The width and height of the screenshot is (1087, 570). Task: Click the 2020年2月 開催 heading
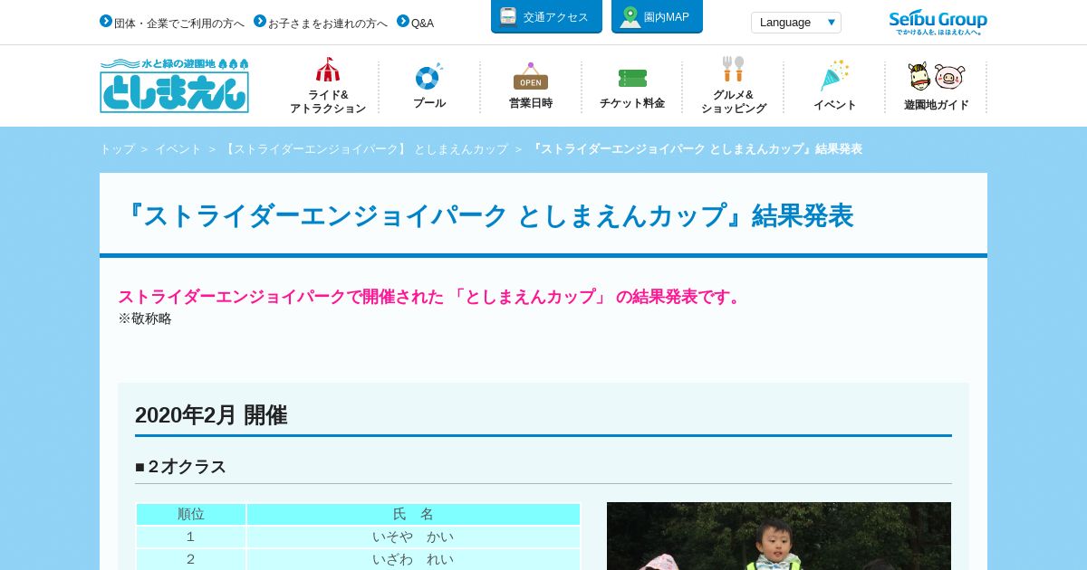211,415
